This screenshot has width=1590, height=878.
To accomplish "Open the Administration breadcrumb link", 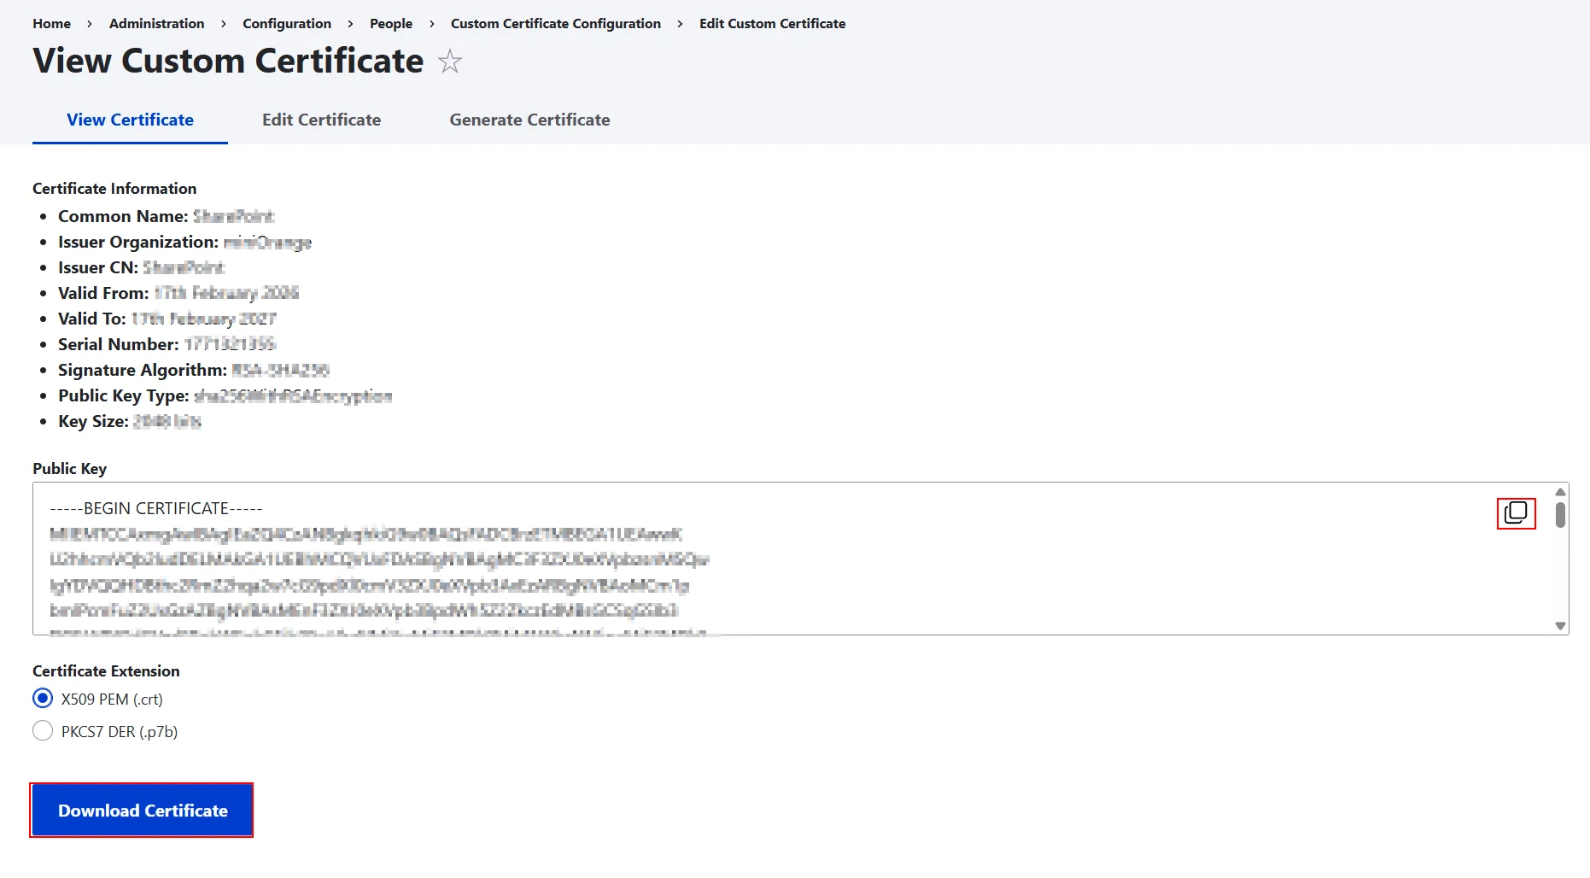I will tap(156, 24).
